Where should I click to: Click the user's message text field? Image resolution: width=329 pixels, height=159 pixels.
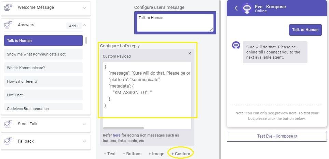click(175, 23)
